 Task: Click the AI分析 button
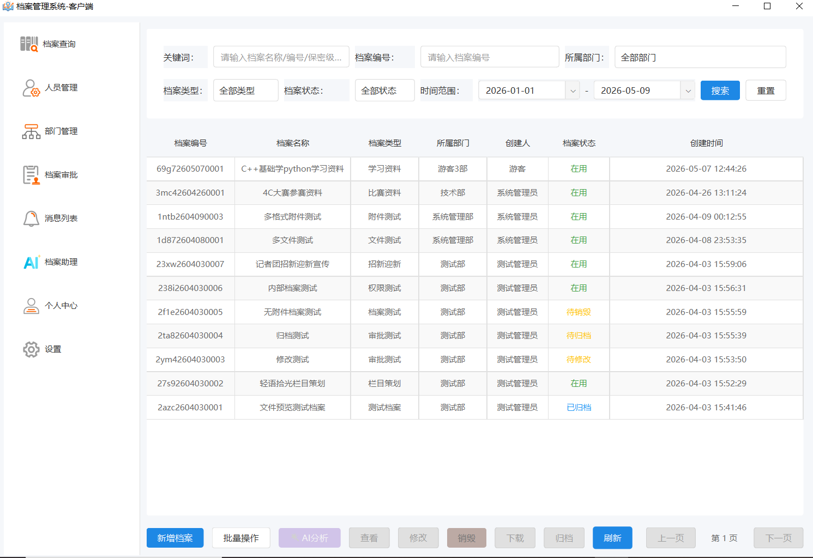click(310, 538)
